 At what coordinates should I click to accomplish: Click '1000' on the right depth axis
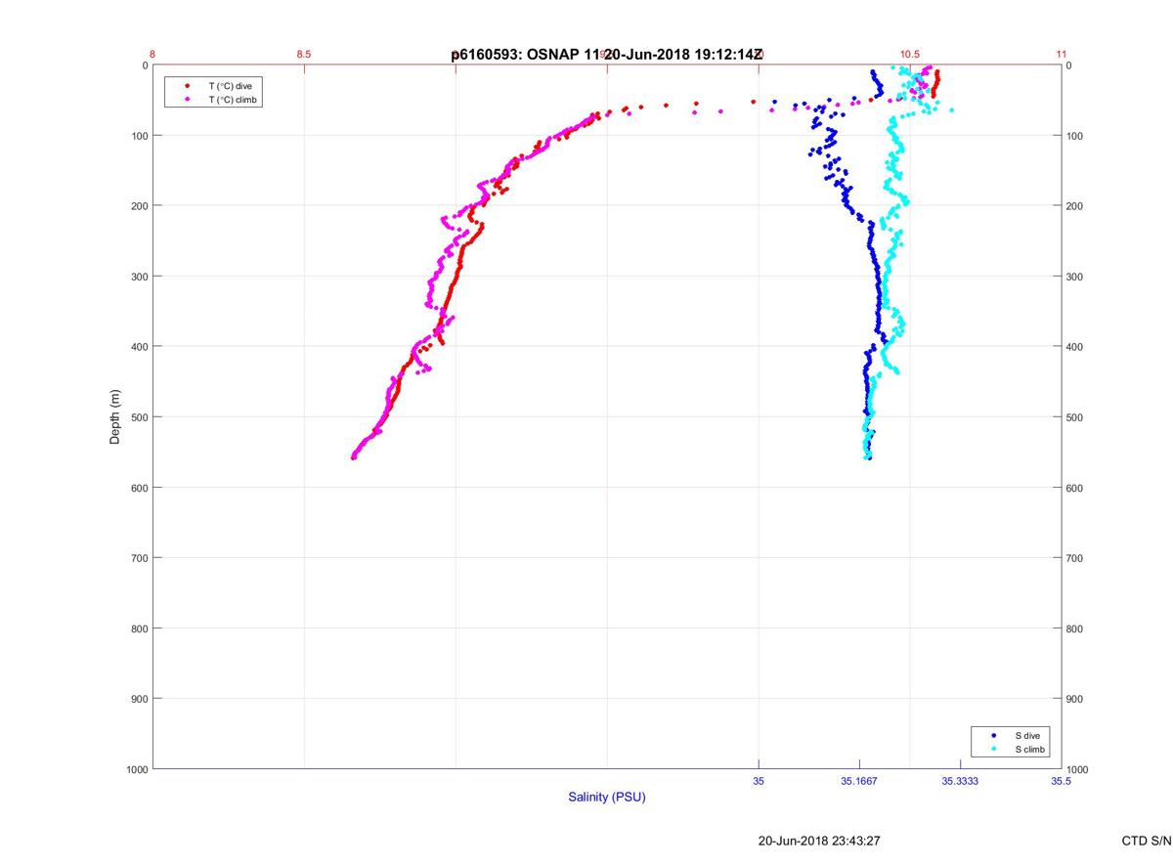tap(1078, 769)
